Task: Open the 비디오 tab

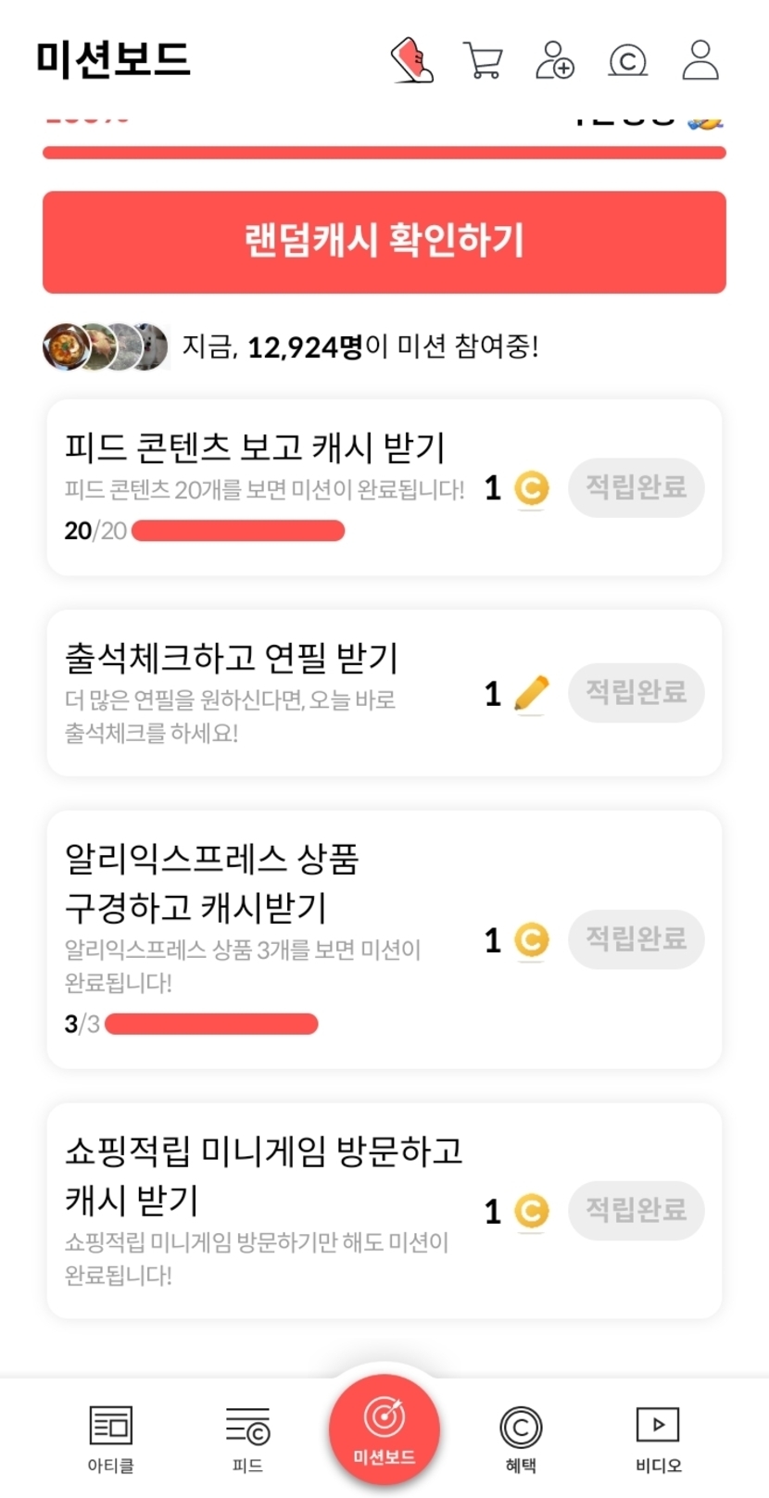Action: [x=658, y=1438]
